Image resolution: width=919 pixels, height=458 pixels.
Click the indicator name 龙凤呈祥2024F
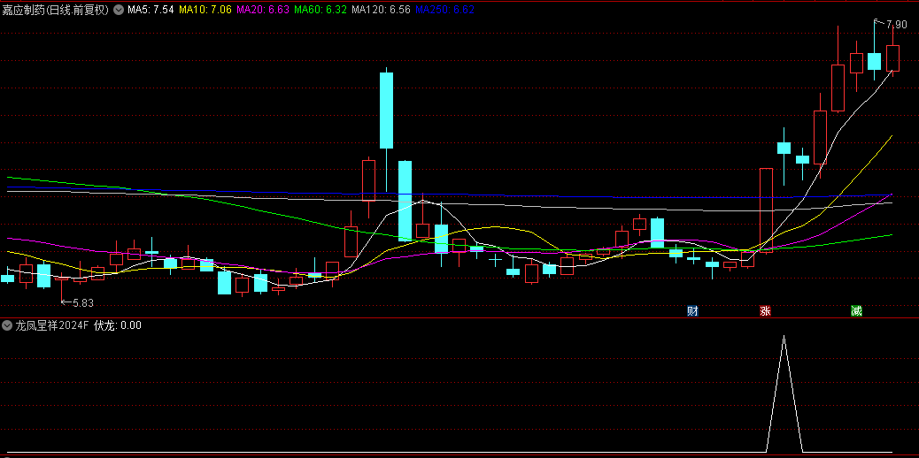pyautogui.click(x=52, y=325)
